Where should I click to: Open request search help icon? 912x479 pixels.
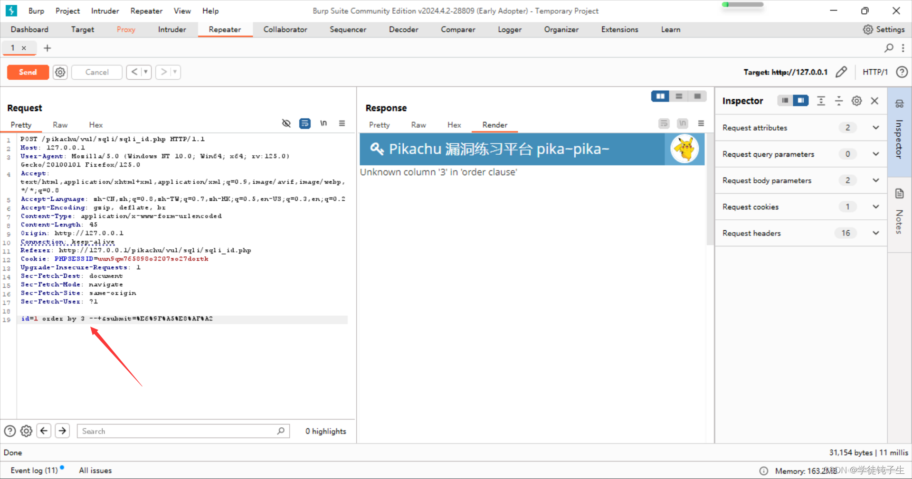(10, 431)
